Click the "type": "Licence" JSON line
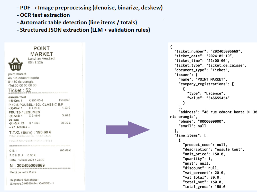The image size is (257, 192). [x=206, y=93]
